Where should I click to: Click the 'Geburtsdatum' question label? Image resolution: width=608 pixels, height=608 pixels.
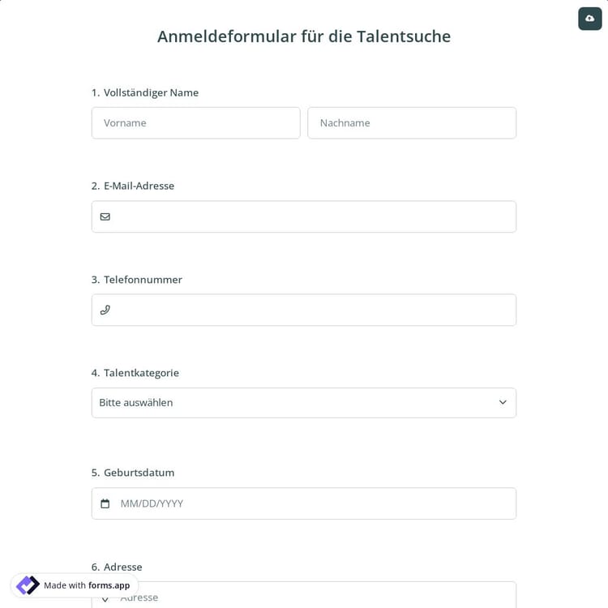pyautogui.click(x=139, y=473)
